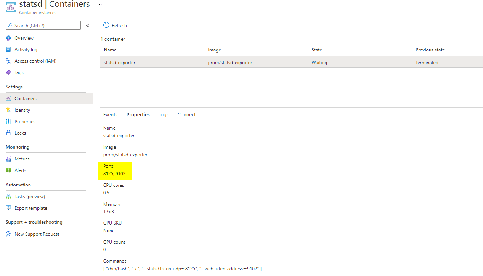View the Activity log

click(x=26, y=49)
